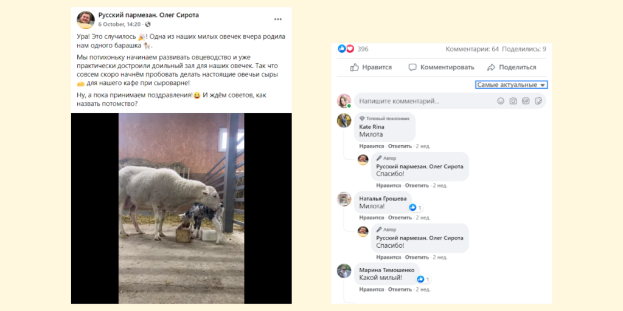Reply to Марина Тимошенко's comment

click(400, 290)
